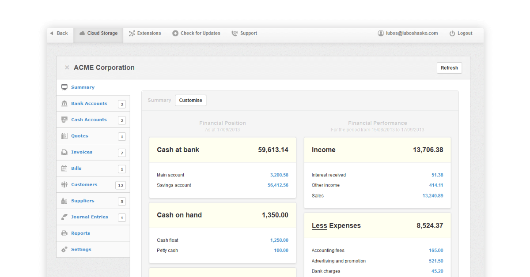Click the Extensions network icon

coord(132,33)
